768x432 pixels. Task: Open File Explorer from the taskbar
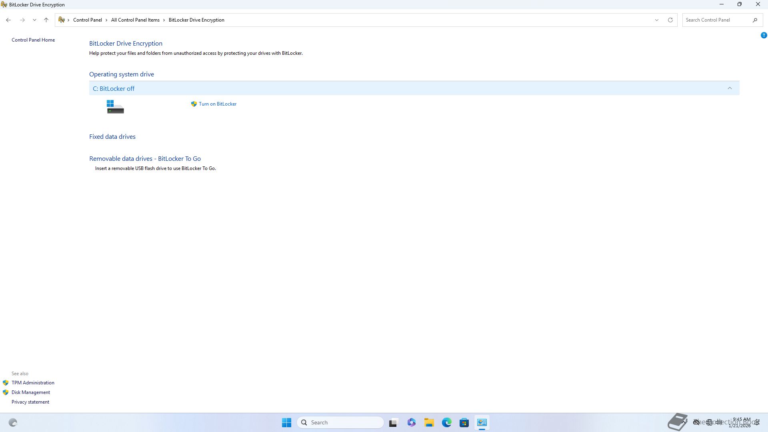tap(429, 422)
